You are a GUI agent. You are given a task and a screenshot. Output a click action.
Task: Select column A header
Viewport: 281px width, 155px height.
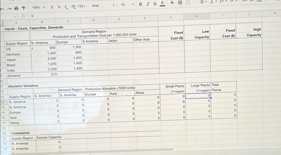pos(16,22)
